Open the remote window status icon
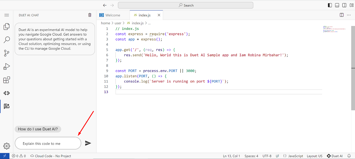Image resolution: width=355 pixels, height=159 pixels. (5, 156)
